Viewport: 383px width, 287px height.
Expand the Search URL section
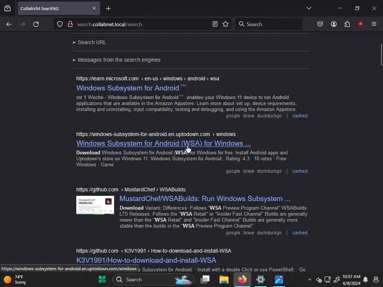pyautogui.click(x=89, y=42)
